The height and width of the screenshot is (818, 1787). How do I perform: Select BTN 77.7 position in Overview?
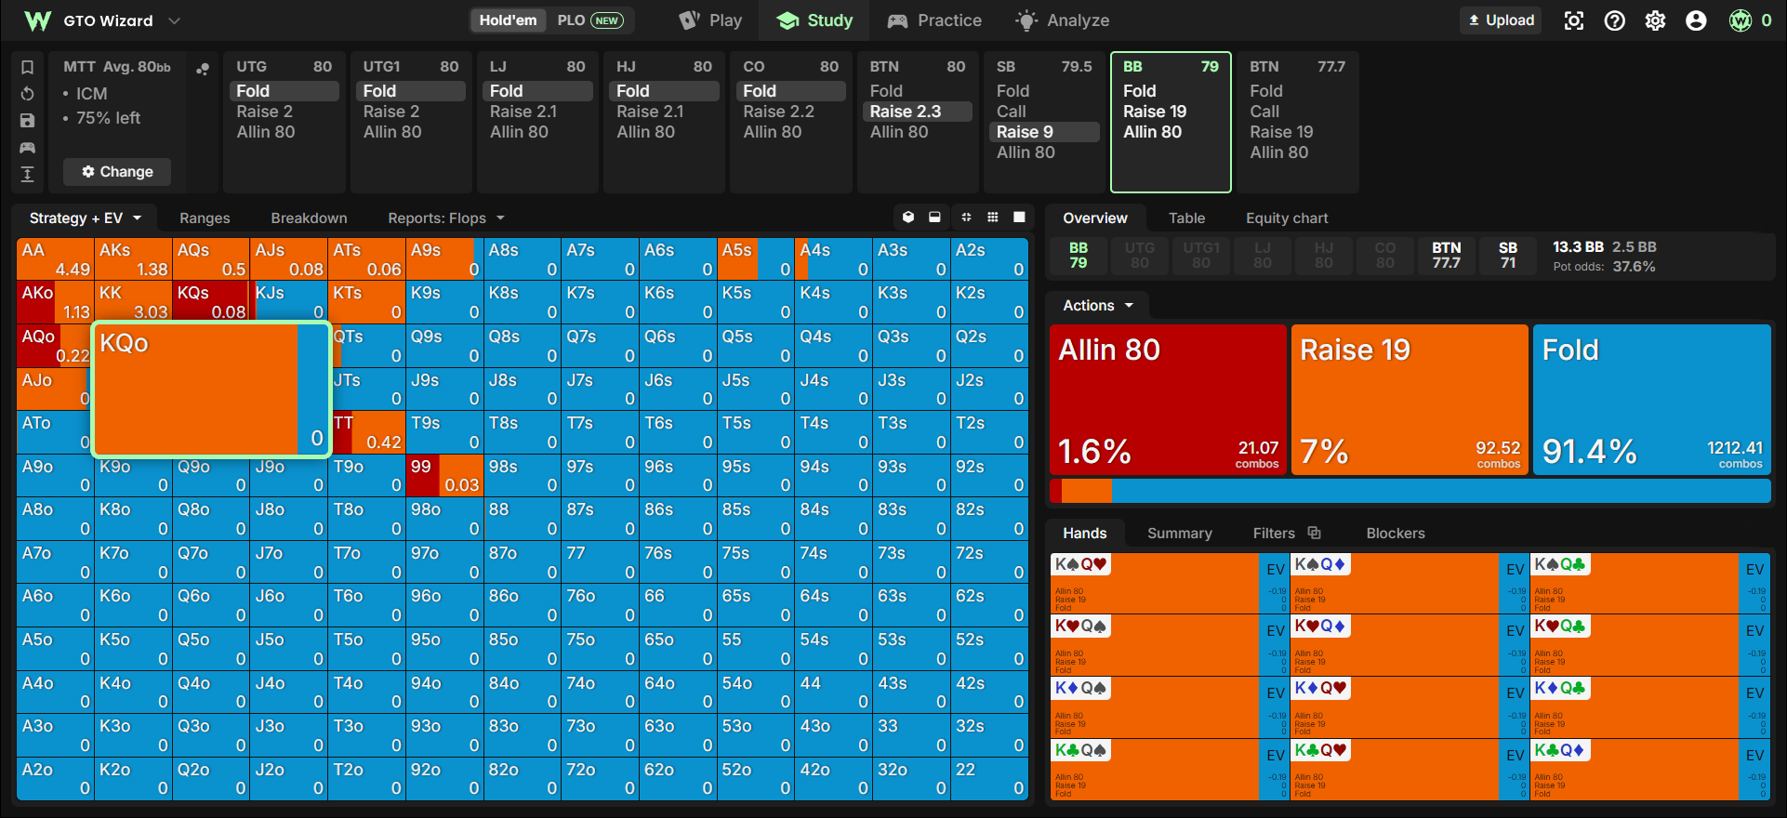point(1447,256)
